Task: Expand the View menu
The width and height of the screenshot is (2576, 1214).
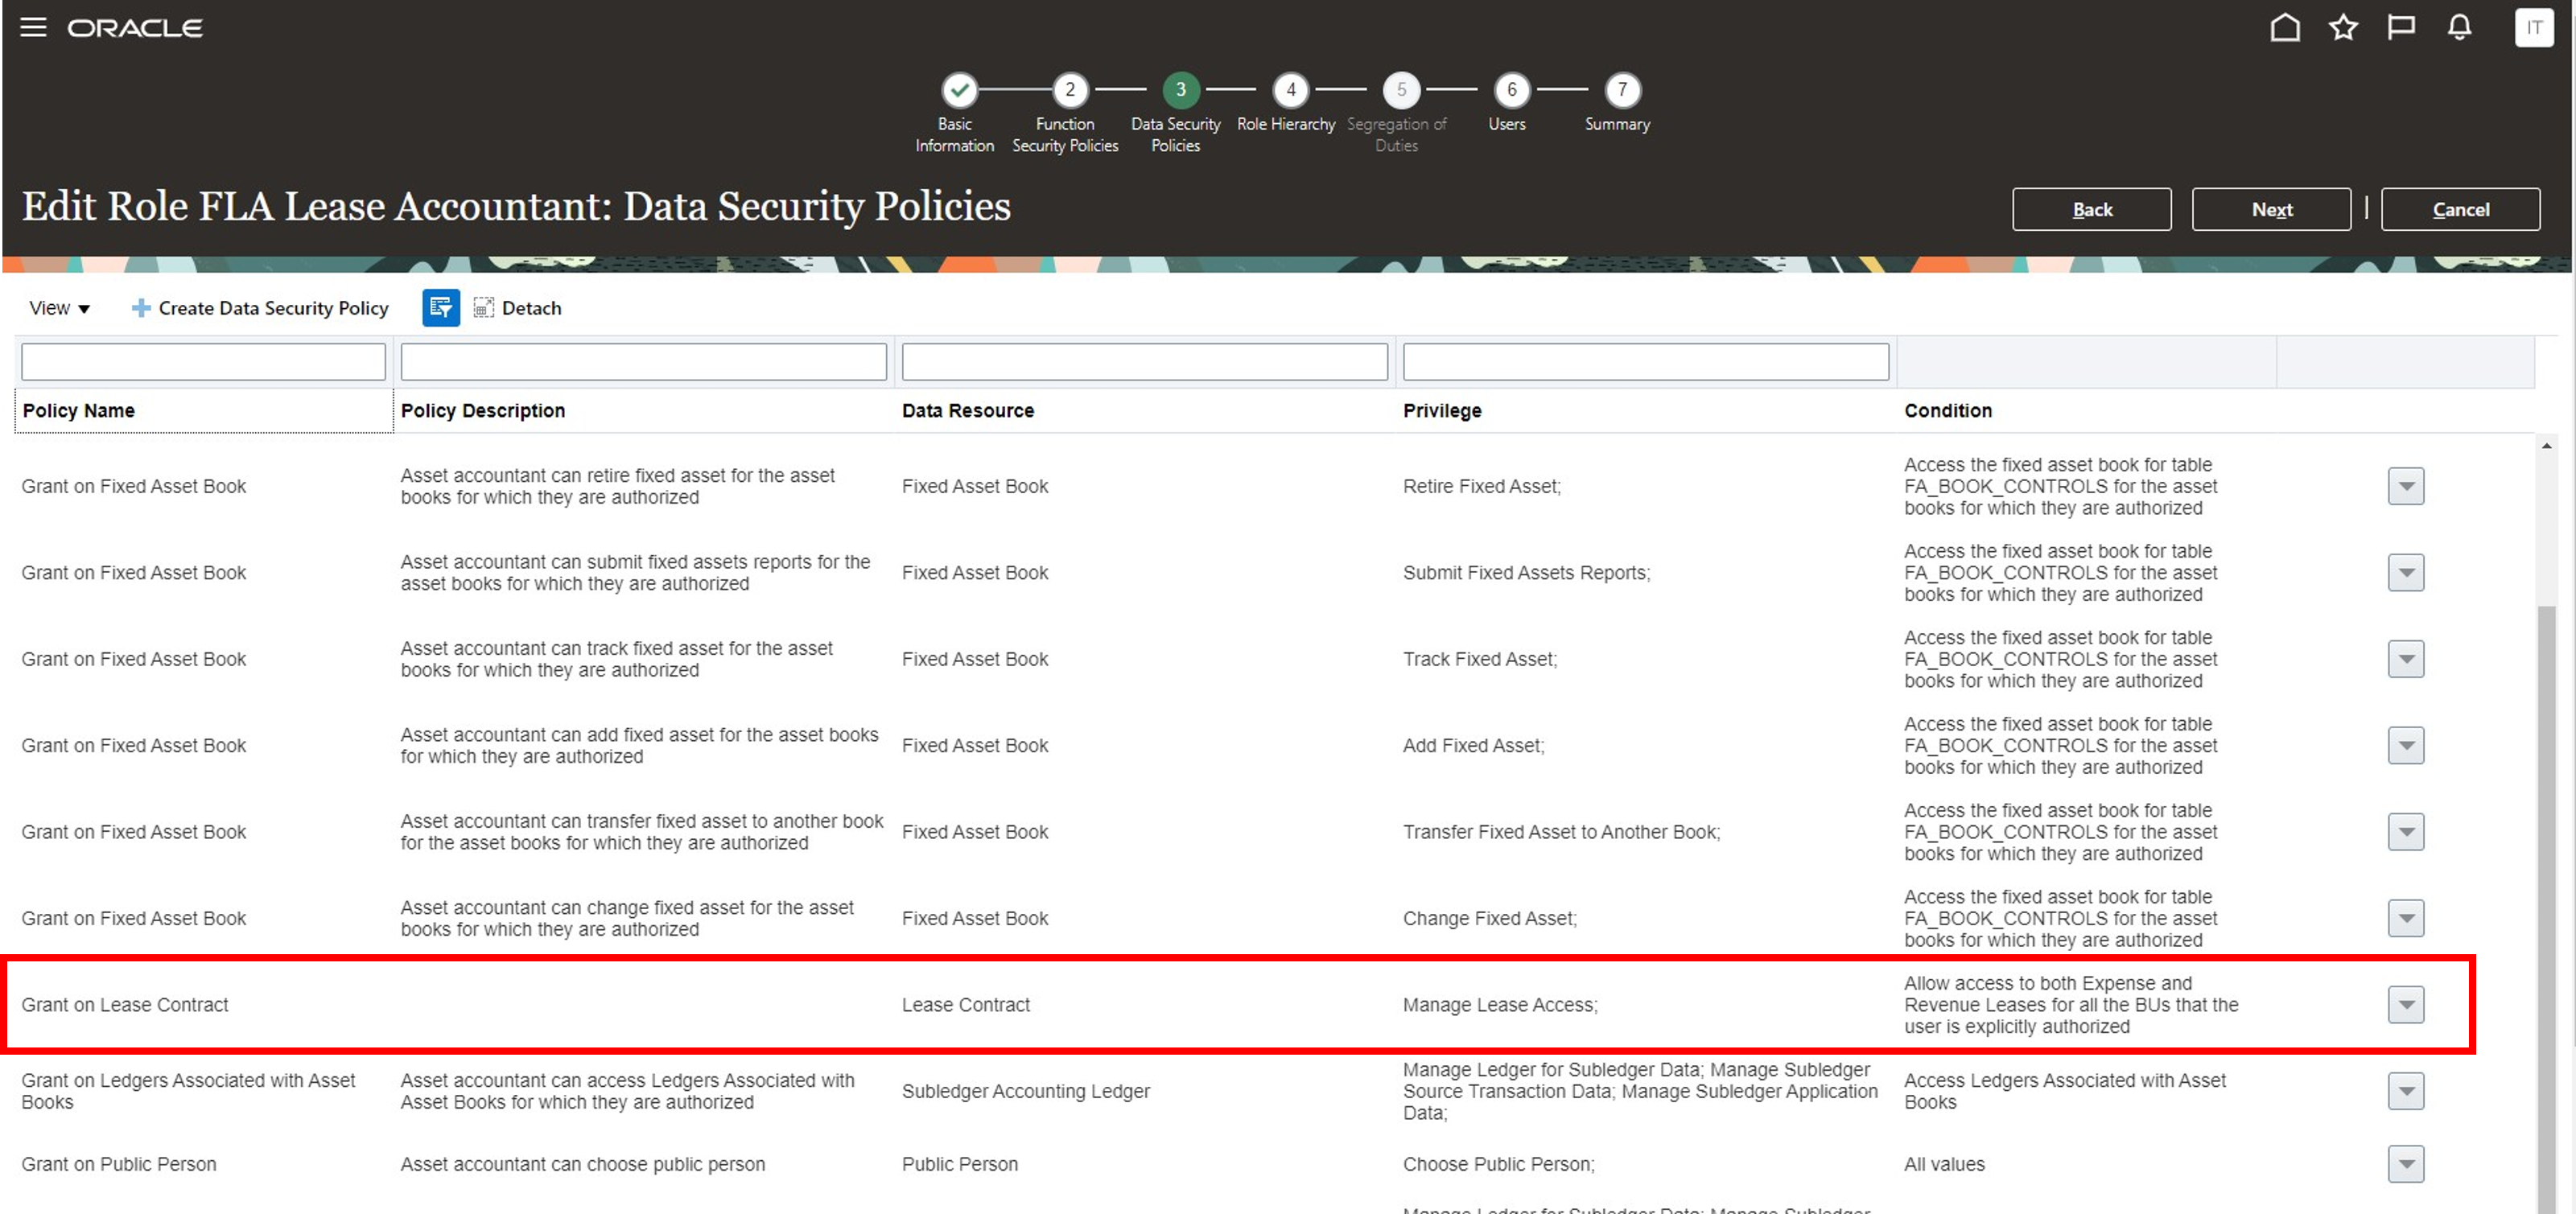Action: coord(59,308)
